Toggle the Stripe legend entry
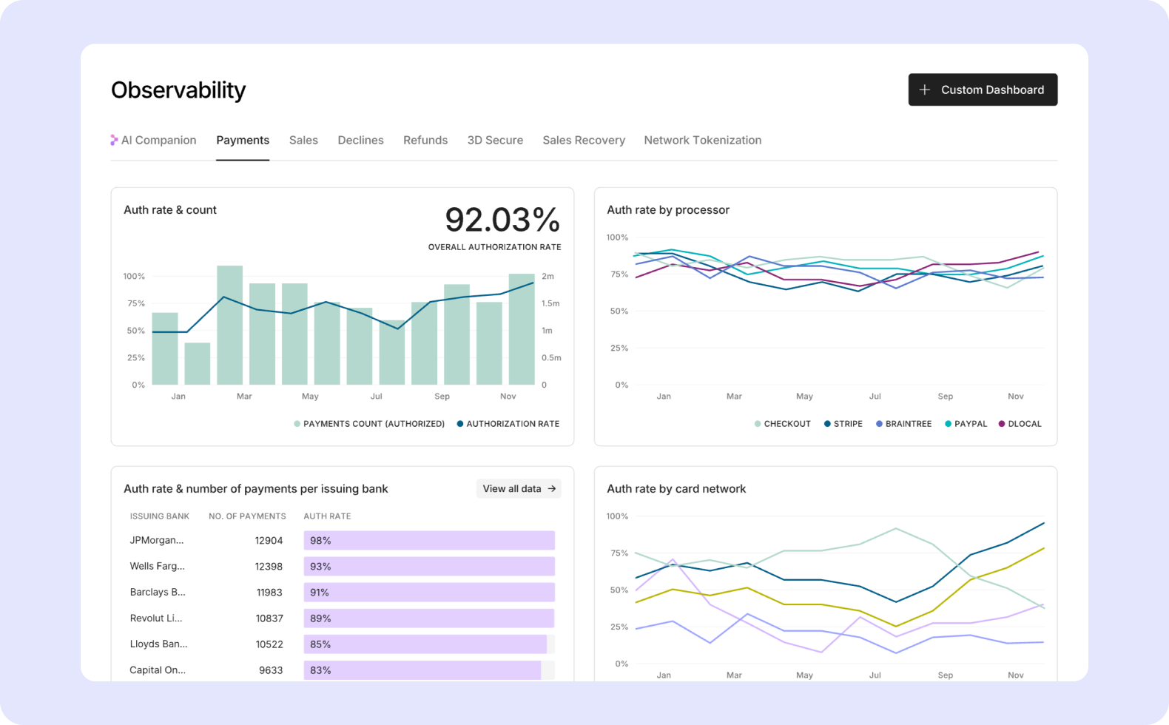The height and width of the screenshot is (725, 1169). 843,424
